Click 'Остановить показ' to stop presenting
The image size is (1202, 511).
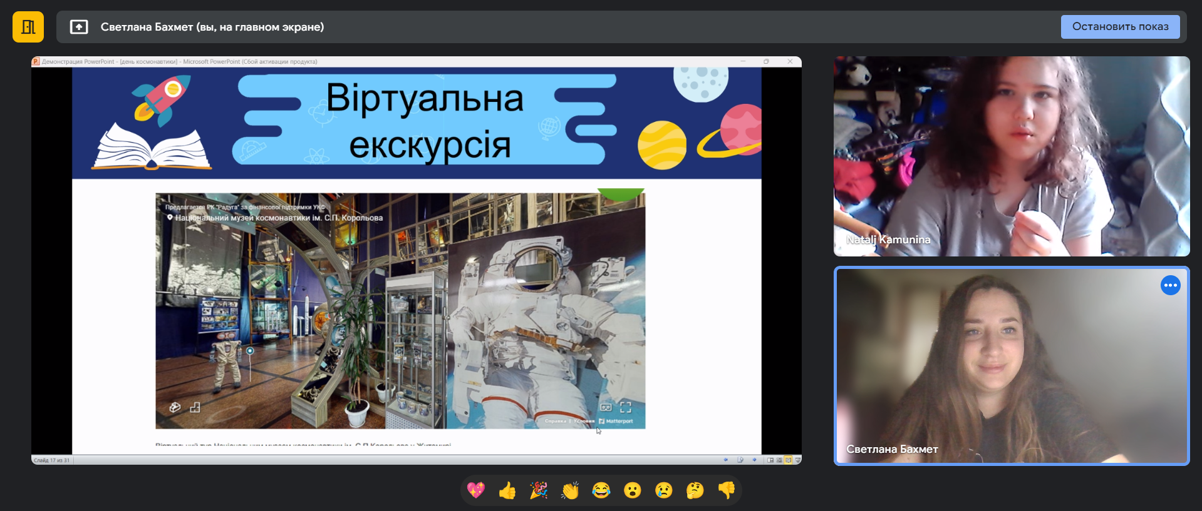[1120, 27]
